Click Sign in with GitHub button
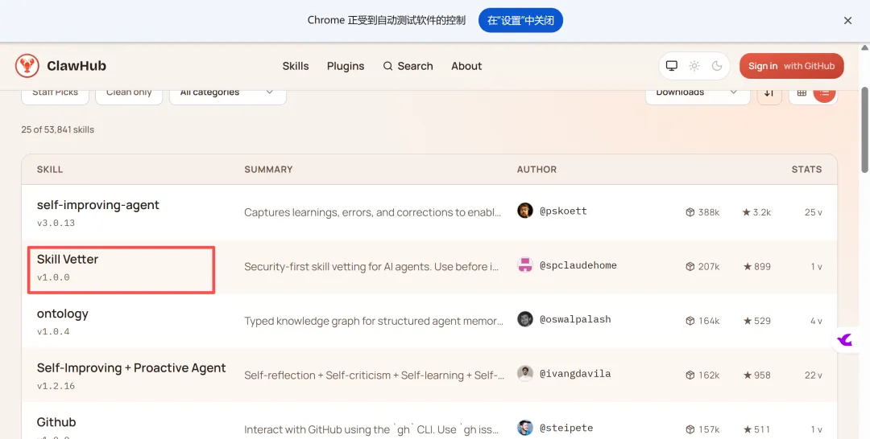870x439 pixels. tap(791, 66)
